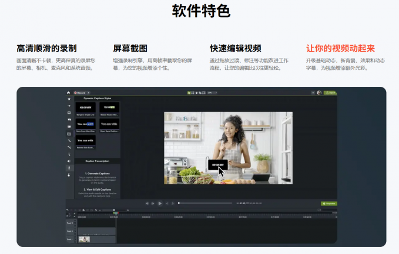Click the 快速编辑视频 feature heading
This screenshot has width=399, height=254.
pyautogui.click(x=236, y=48)
